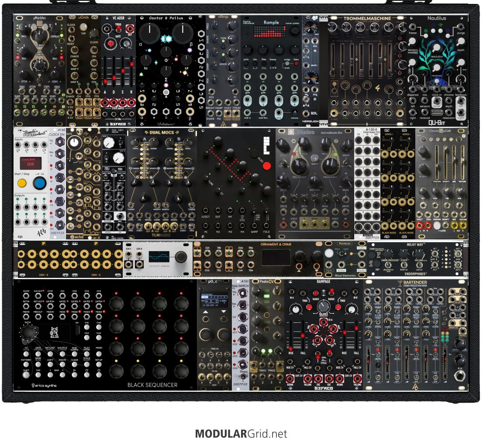Click the Befaco logo under VC ADSR
This screenshot has width=483, height=443.
118,124
